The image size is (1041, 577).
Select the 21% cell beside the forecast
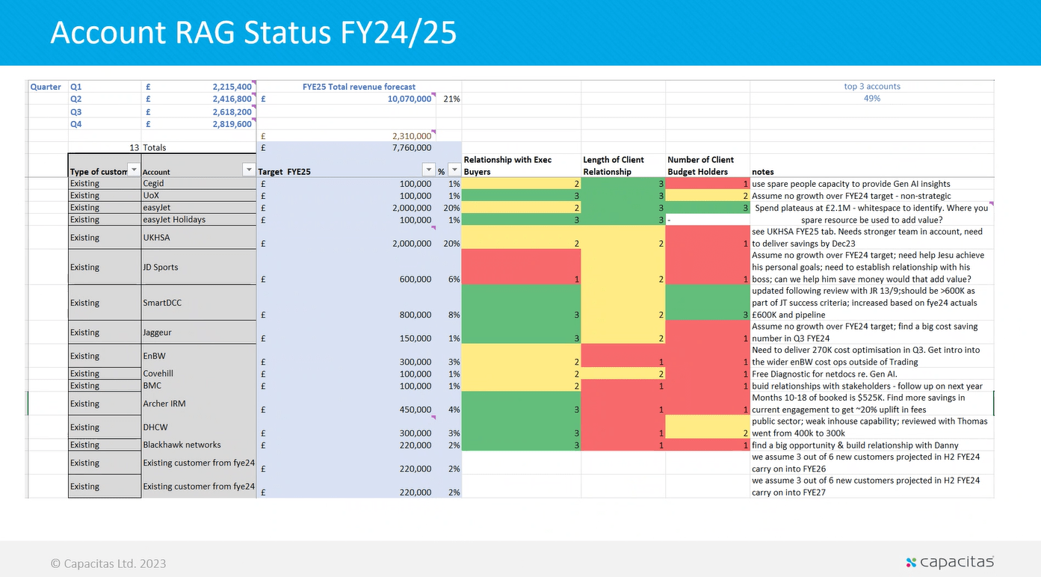pos(449,99)
